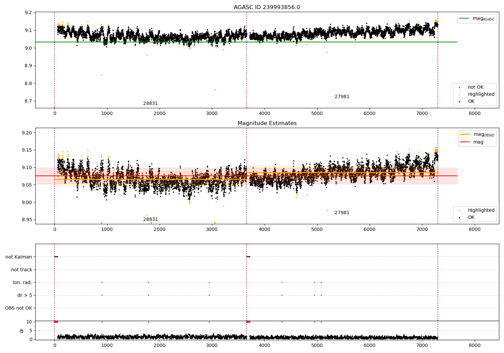Click the 'not Kalman' marker at the plot start
504x353 pixels.
click(56, 257)
